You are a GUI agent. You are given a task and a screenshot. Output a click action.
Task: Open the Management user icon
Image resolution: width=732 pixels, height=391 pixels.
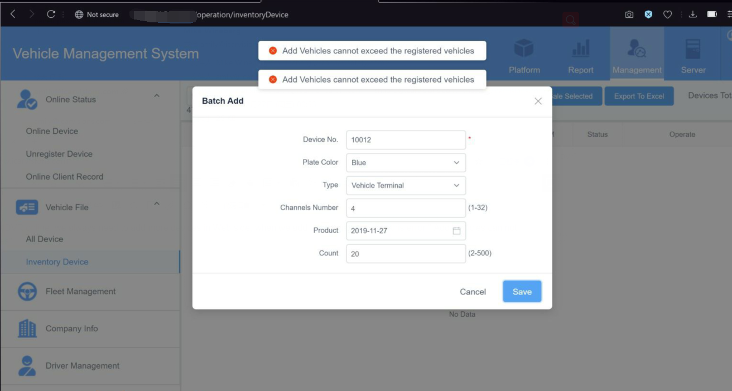(x=637, y=49)
